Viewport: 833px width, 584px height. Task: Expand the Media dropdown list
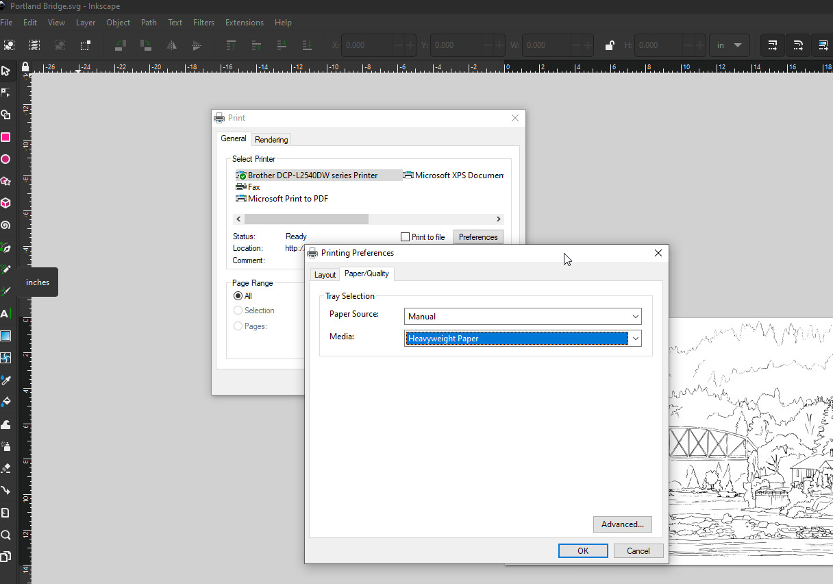pos(635,339)
